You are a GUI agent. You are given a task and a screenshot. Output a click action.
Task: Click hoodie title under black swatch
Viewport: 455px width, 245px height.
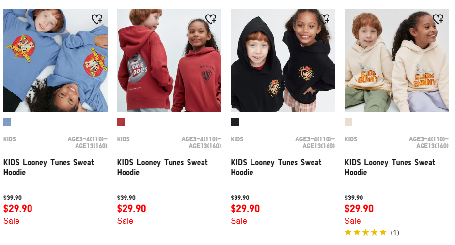coord(276,168)
